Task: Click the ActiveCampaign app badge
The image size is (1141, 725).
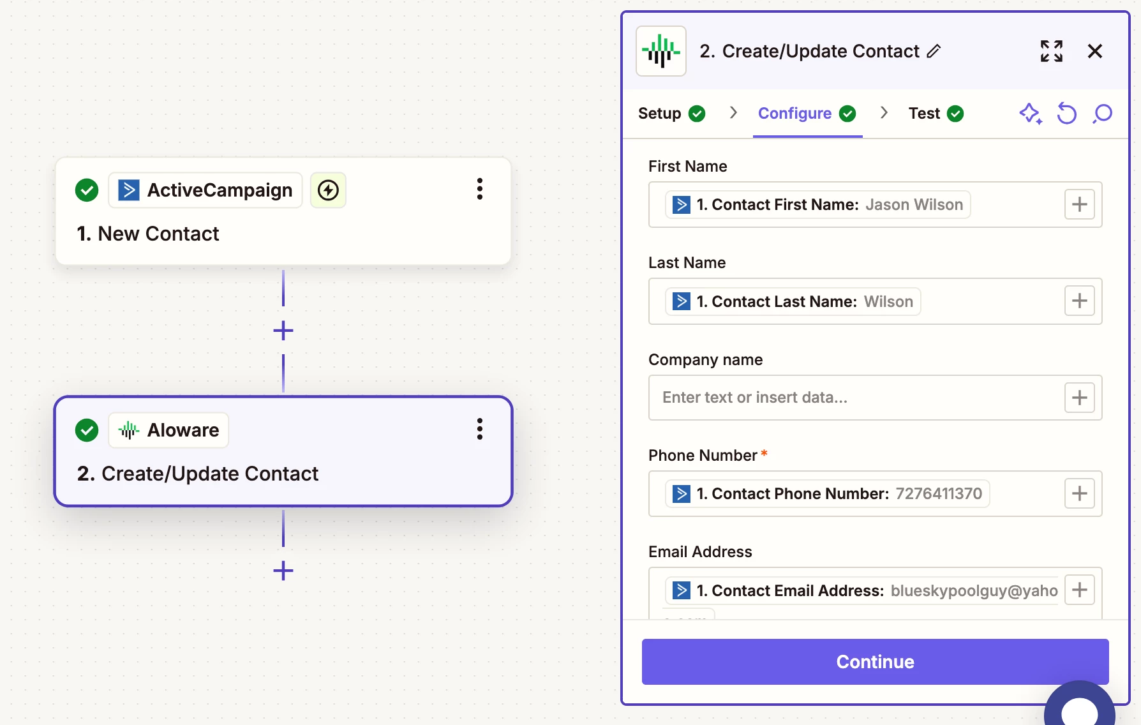Action: coord(205,190)
